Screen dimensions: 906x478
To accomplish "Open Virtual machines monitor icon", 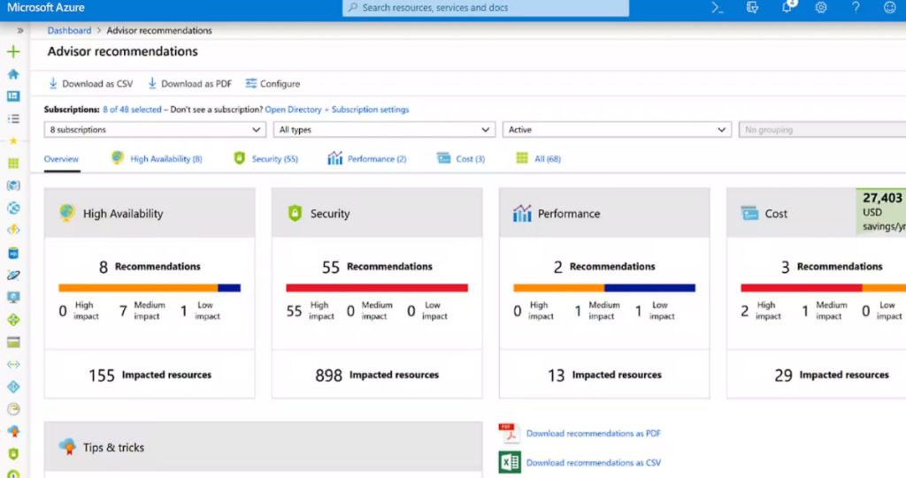I will coord(13,297).
